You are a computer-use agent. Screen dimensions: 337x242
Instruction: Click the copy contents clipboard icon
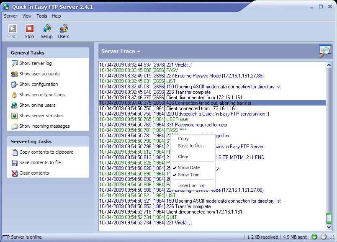[14, 152]
